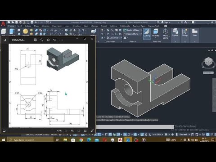
Task: Click the delete trash icon in Photos window
Action: click(48, 40)
